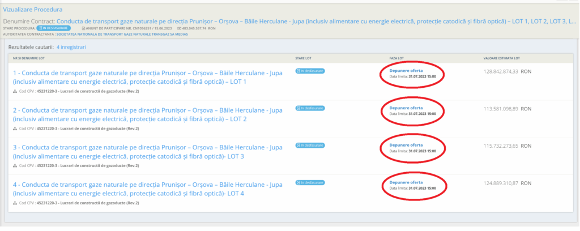Click the 'In desfasurare' status badge for LOT 1
The height and width of the screenshot is (231, 580).
[x=310, y=71]
